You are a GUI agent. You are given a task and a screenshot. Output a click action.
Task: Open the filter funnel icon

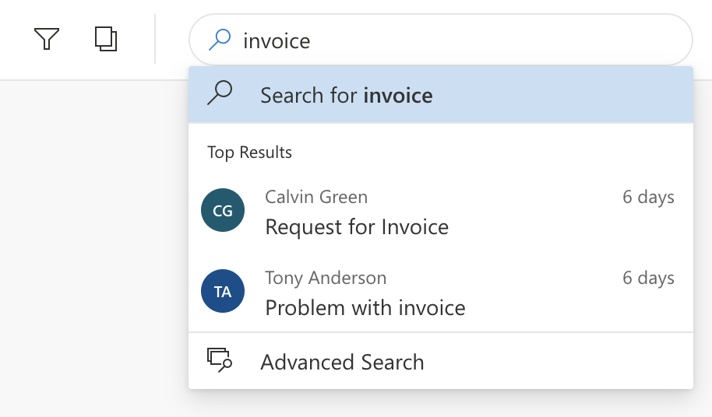(x=47, y=39)
